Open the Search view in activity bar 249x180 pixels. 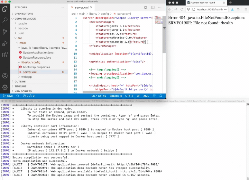point(5,20)
